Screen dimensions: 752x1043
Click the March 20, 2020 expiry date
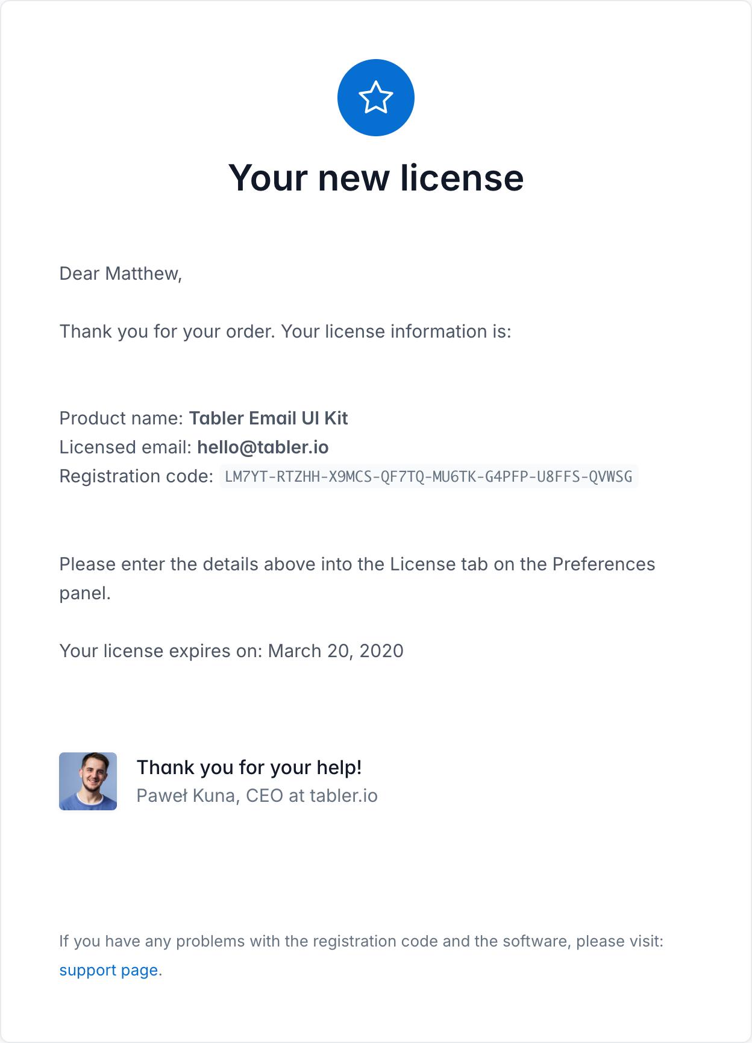(336, 651)
